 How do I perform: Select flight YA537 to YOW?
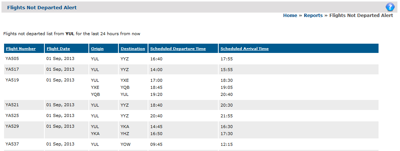point(191,144)
